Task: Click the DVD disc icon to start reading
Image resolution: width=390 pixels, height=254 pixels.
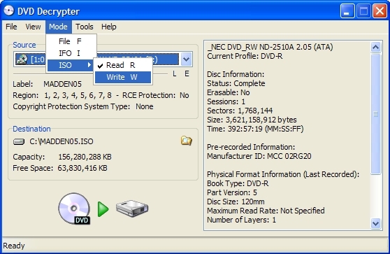Action: pyautogui.click(x=74, y=209)
